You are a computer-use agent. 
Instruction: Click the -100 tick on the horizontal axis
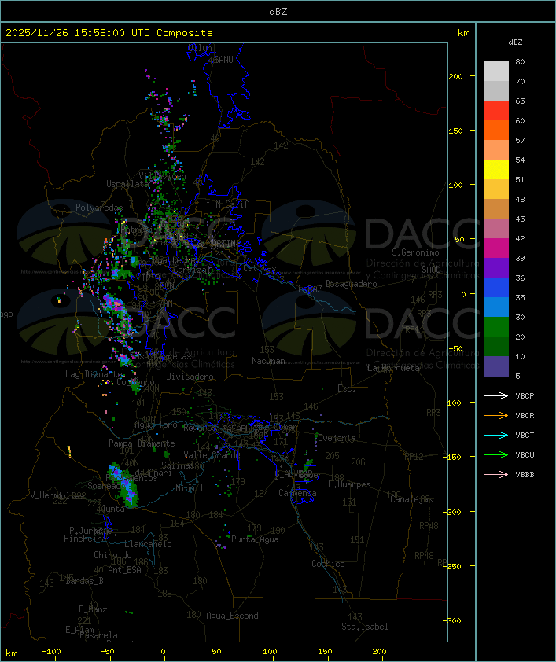(x=51, y=652)
